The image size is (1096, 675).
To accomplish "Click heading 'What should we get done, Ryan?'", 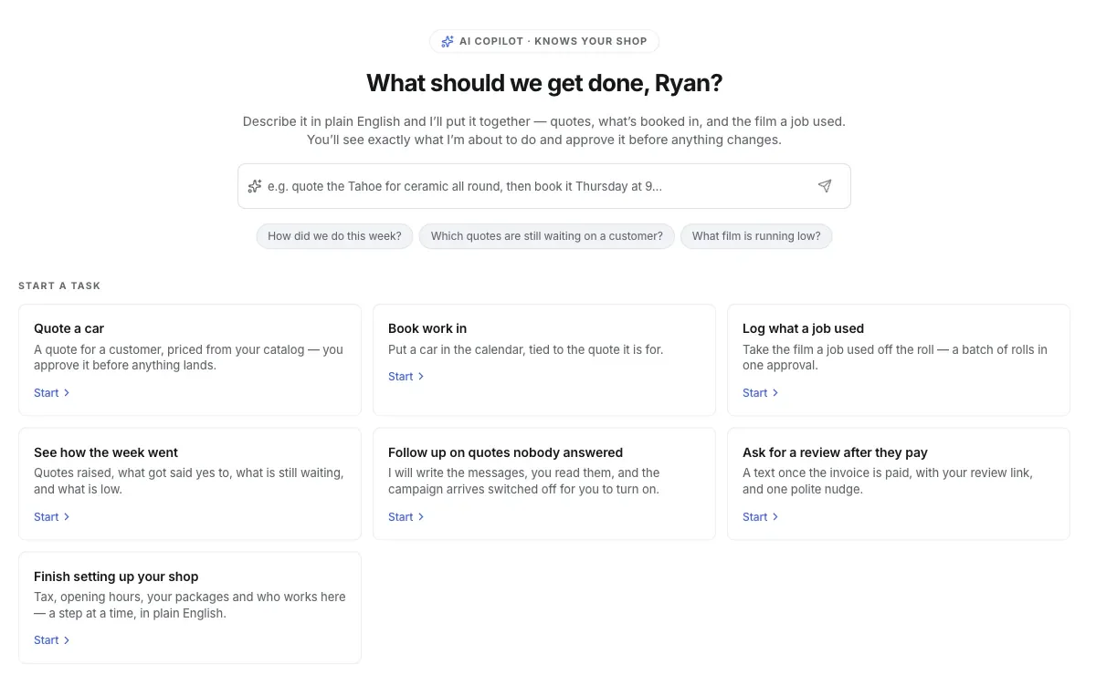I will click(x=544, y=83).
